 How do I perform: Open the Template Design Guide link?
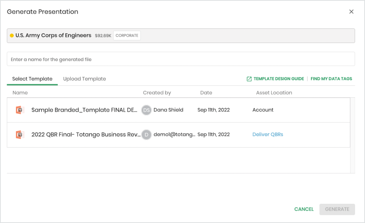tap(279, 79)
